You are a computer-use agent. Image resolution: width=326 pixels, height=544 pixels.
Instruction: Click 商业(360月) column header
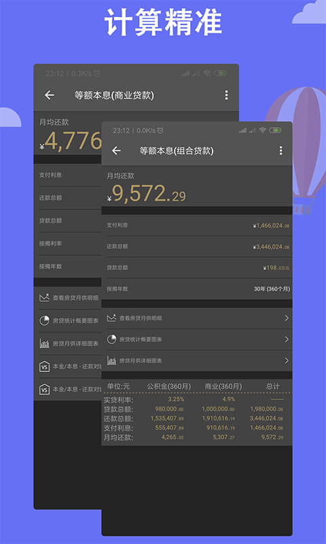coord(223,386)
